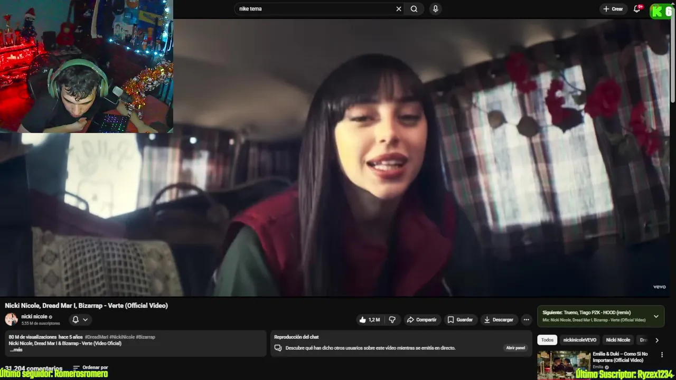Expand the Siguiente mix playlist panel
676x380 pixels.
[x=656, y=316]
